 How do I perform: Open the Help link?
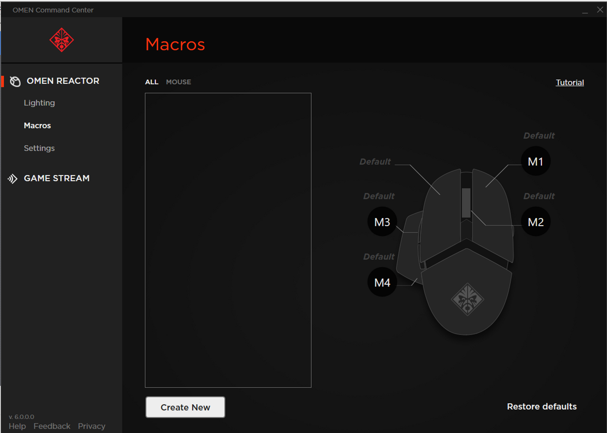point(17,426)
